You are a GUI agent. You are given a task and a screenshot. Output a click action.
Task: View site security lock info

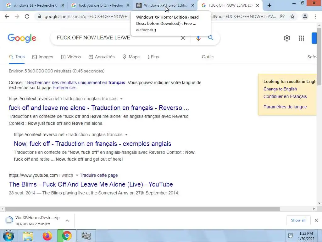(40, 16)
